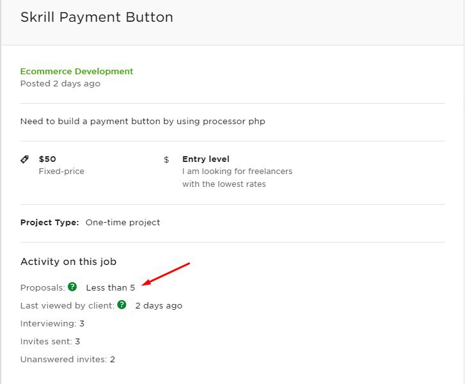Click the Invites sent: 3 entry

pyautogui.click(x=50, y=341)
